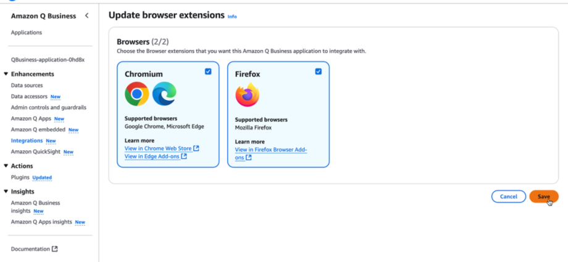Click the Firefox logo icon
The image size is (568, 262).
click(x=248, y=95)
